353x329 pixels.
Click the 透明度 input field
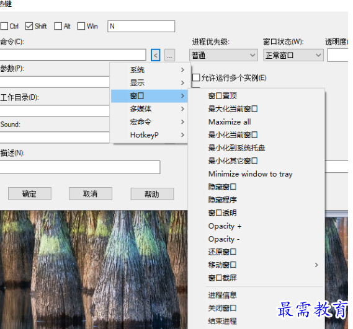[x=337, y=55]
